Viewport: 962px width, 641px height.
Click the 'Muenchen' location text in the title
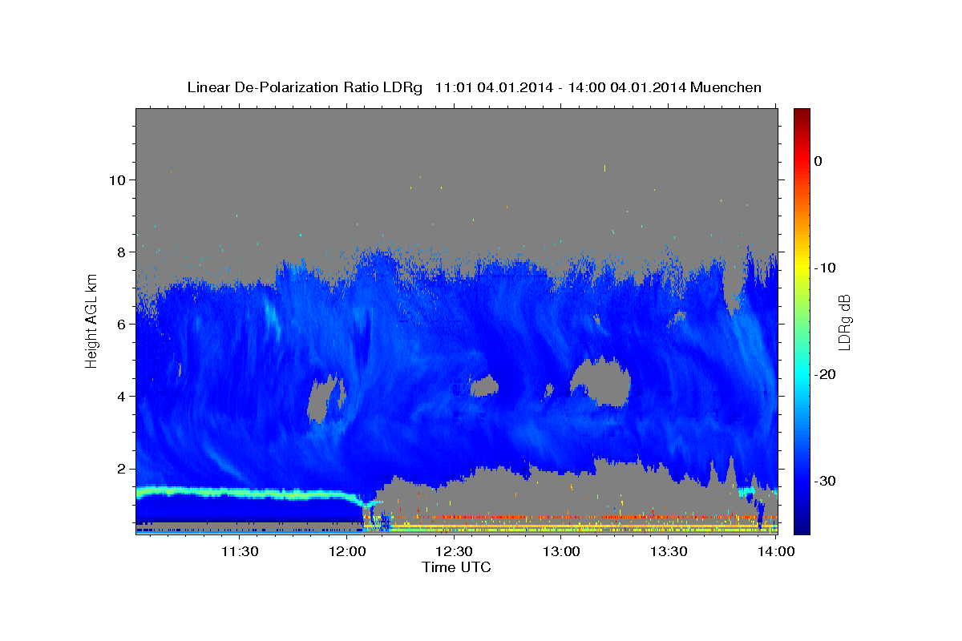pos(726,87)
